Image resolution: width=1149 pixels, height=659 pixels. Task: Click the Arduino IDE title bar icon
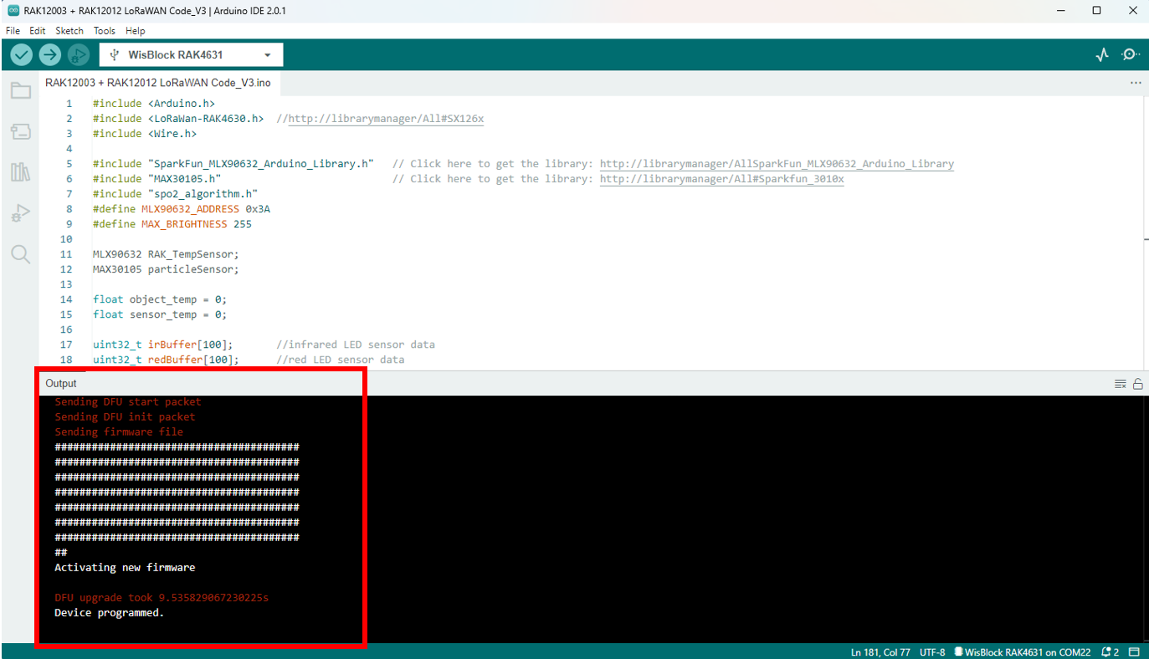pos(13,11)
